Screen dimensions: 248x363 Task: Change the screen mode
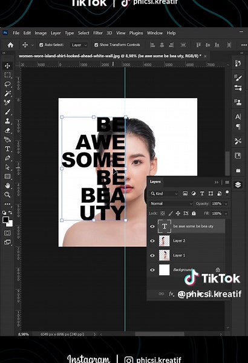tap(7, 242)
